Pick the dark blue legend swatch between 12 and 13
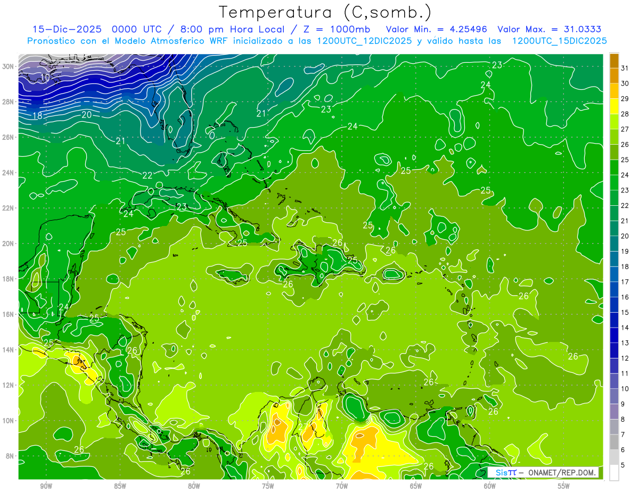 point(614,350)
